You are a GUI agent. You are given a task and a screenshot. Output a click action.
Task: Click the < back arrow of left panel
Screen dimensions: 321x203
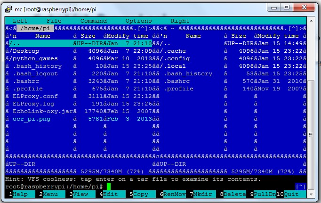pyautogui.click(x=11, y=28)
